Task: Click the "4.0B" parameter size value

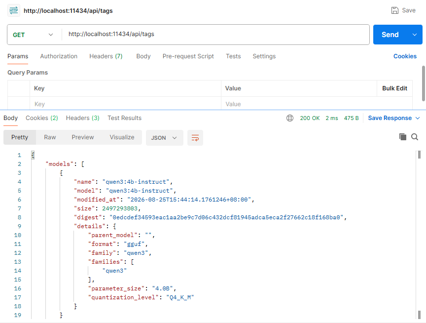Action: pyautogui.click(x=163, y=288)
